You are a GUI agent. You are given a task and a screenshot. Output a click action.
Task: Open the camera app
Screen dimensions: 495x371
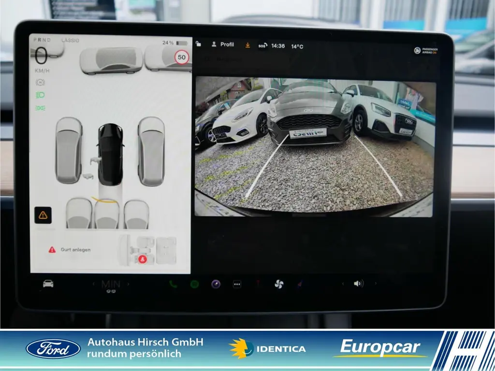216,284
